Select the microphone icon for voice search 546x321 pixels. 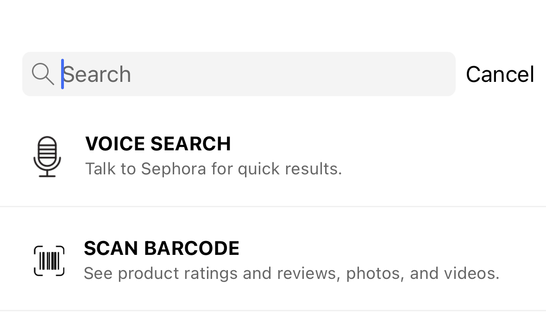(x=47, y=156)
